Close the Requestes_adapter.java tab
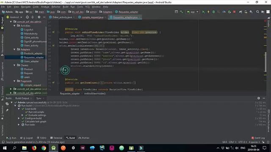The width and height of the screenshot is (271, 152). point(140,17)
